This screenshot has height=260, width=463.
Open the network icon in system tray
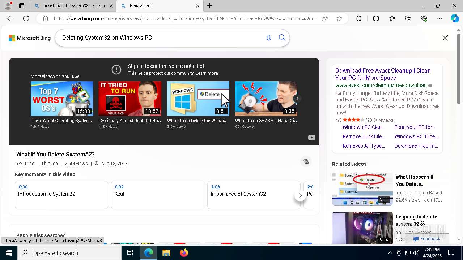408,253
